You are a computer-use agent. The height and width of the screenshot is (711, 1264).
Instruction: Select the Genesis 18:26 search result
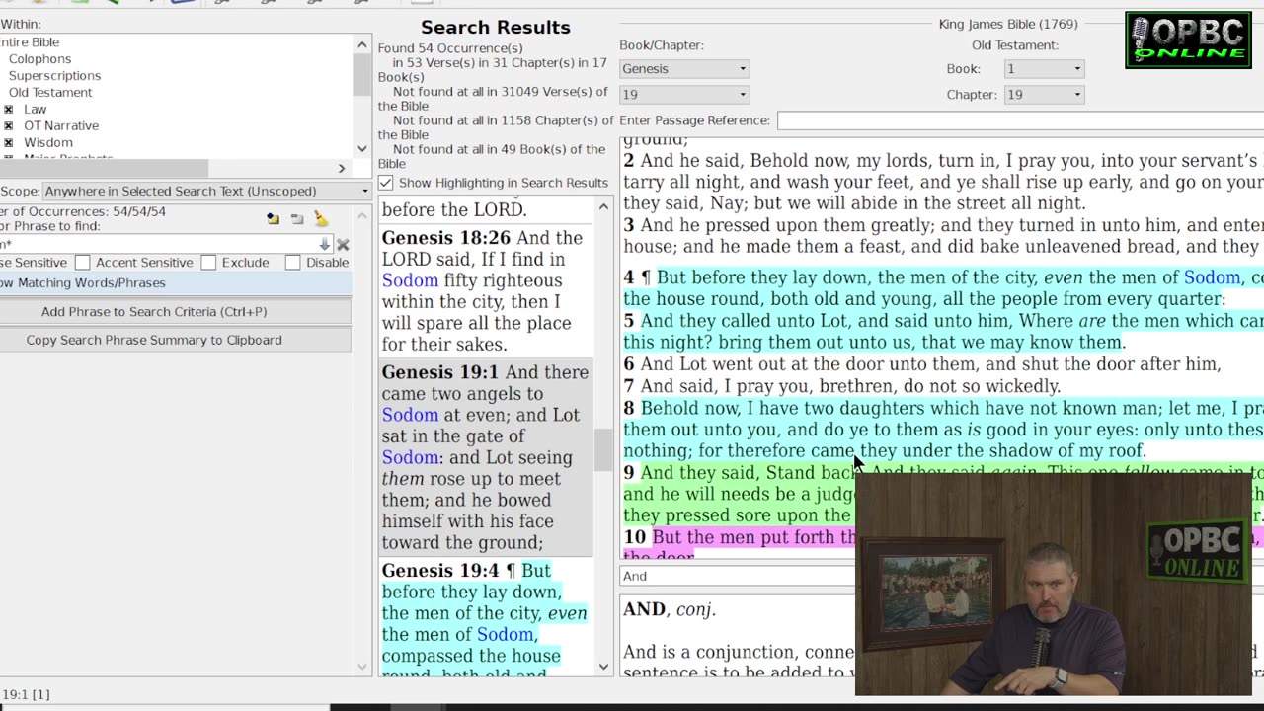485,291
